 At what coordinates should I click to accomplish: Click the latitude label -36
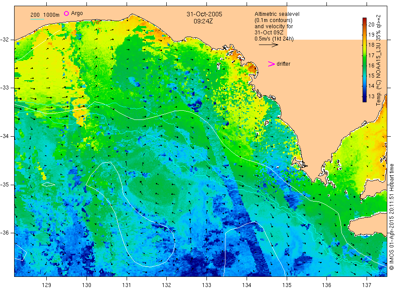pyautogui.click(x=5, y=232)
